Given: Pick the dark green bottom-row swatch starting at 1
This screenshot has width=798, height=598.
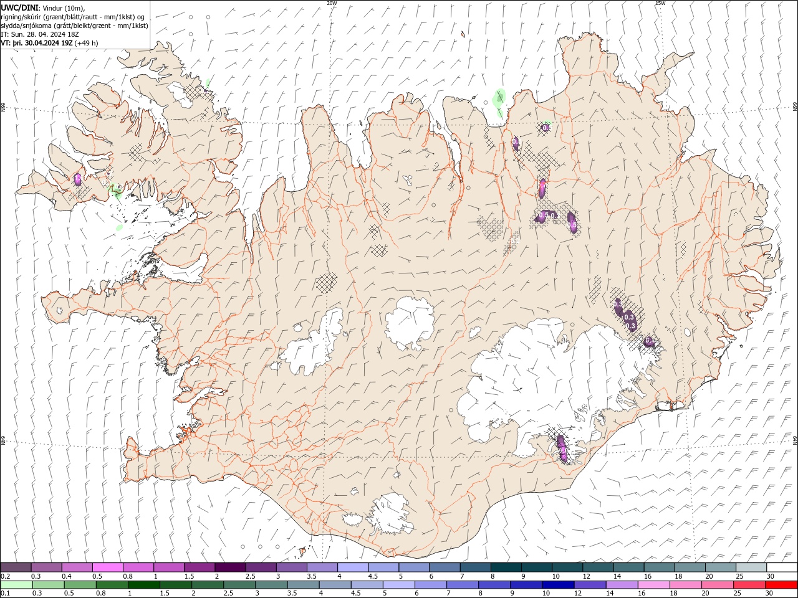Looking at the screenshot, I should point(143,585).
